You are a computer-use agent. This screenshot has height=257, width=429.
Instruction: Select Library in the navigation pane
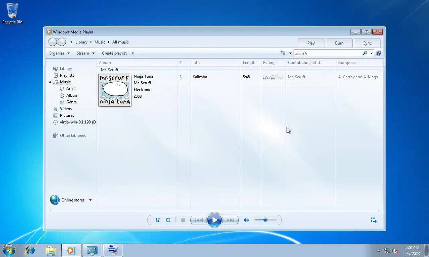[x=66, y=69]
